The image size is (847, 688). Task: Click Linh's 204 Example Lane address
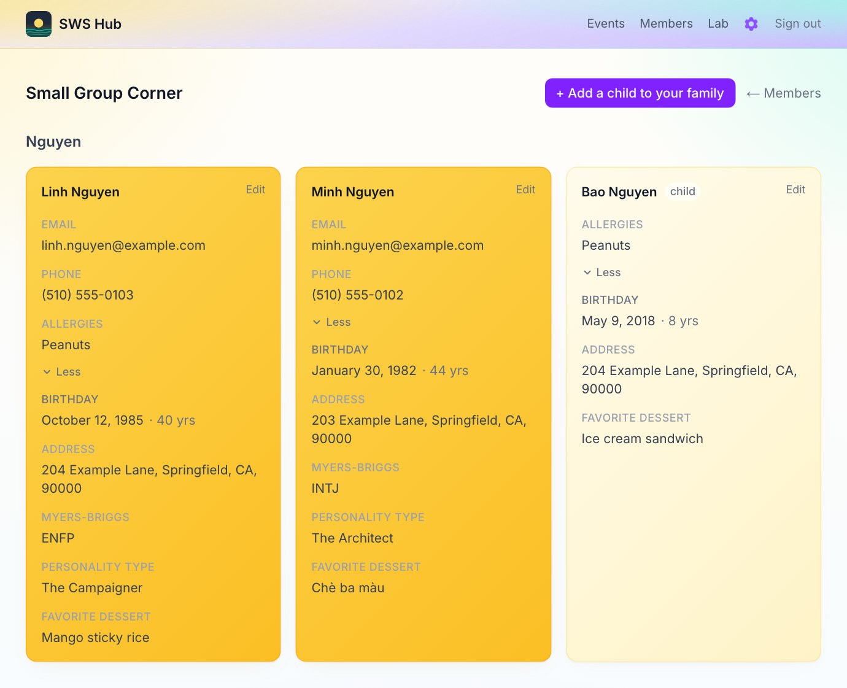[x=149, y=479]
